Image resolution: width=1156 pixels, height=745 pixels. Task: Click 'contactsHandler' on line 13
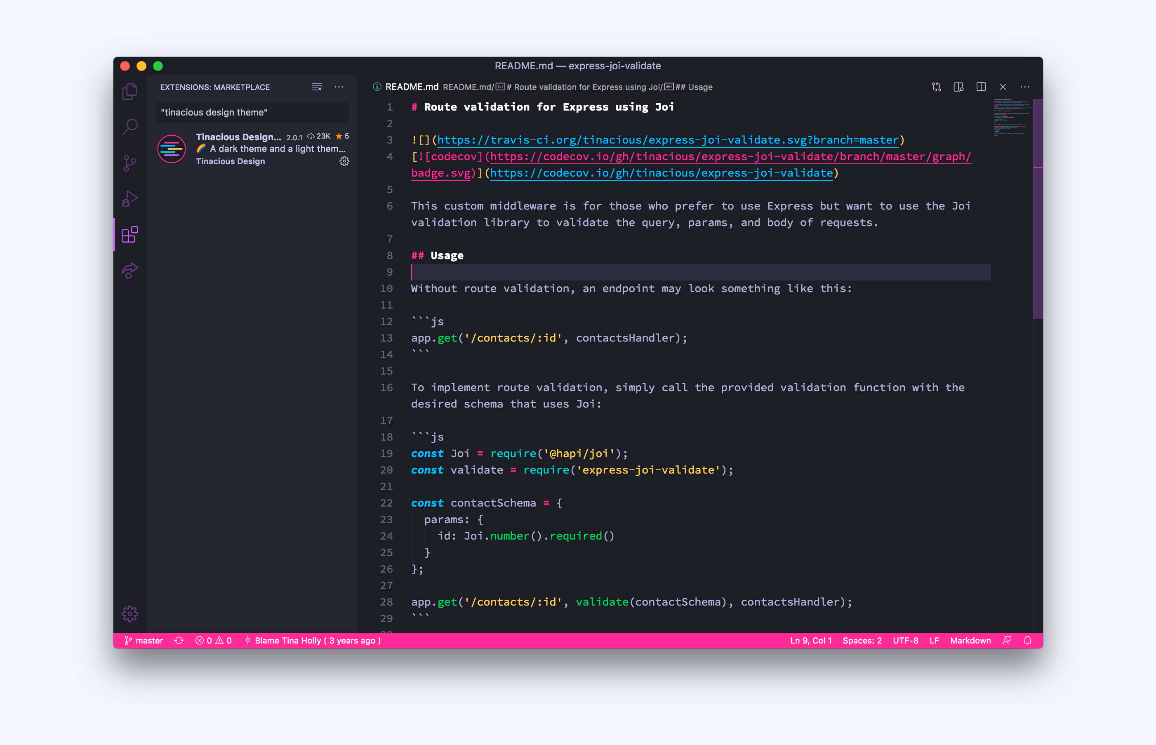[625, 338]
